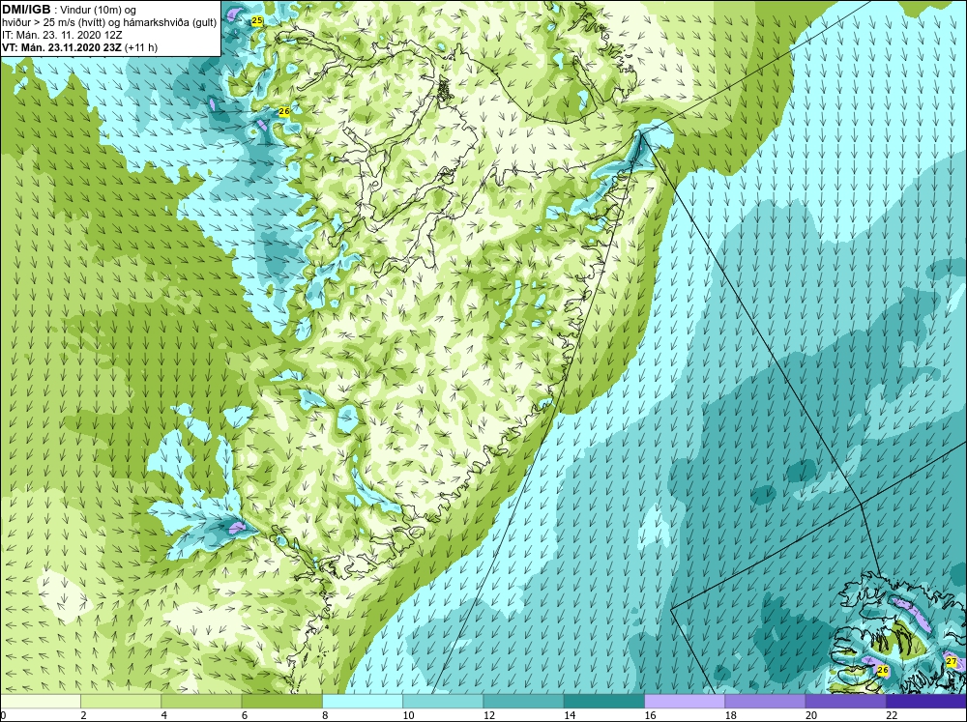This screenshot has height=722, width=967.
Task: Click yellow 26 label in Iceland corner
Action: pos(883,670)
